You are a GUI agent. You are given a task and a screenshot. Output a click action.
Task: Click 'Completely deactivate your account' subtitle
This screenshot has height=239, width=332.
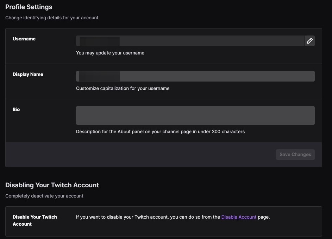click(44, 196)
